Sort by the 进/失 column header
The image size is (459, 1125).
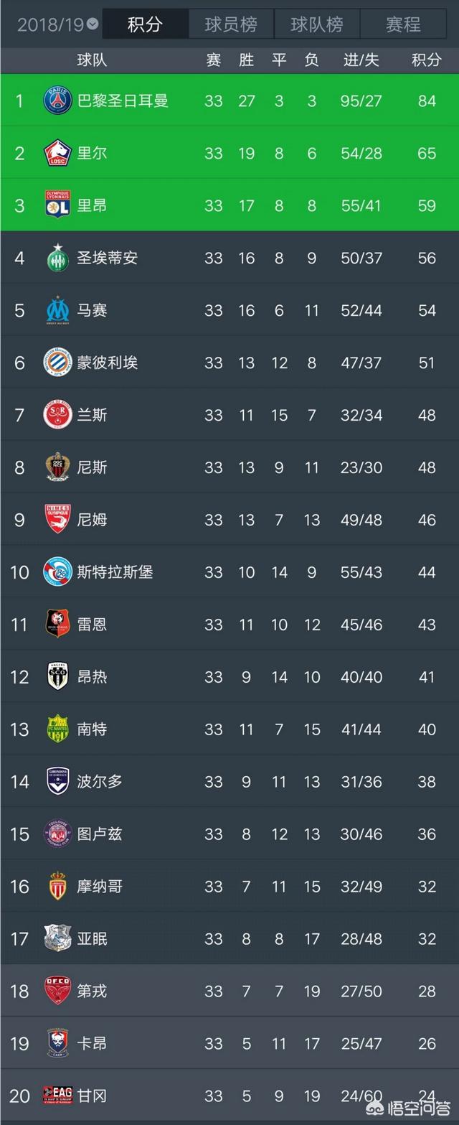point(361,60)
